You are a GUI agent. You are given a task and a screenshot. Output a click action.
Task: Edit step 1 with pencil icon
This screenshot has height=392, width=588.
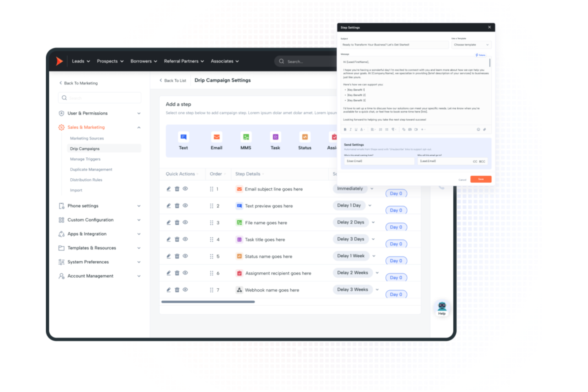[168, 189]
